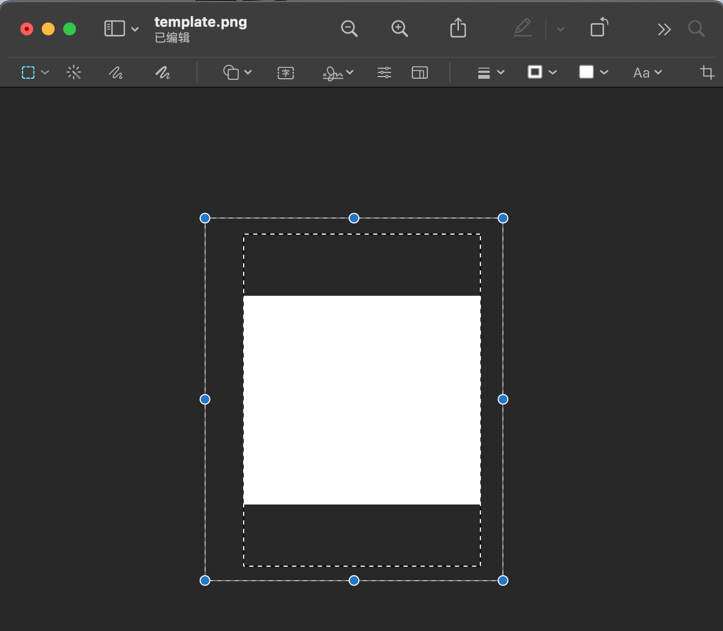The image size is (723, 631).
Task: Click the template.png window title
Action: pos(201,22)
